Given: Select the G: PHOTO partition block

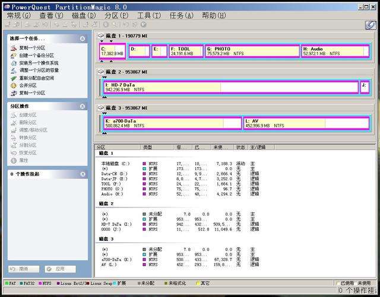Looking at the screenshot, I should (252, 51).
